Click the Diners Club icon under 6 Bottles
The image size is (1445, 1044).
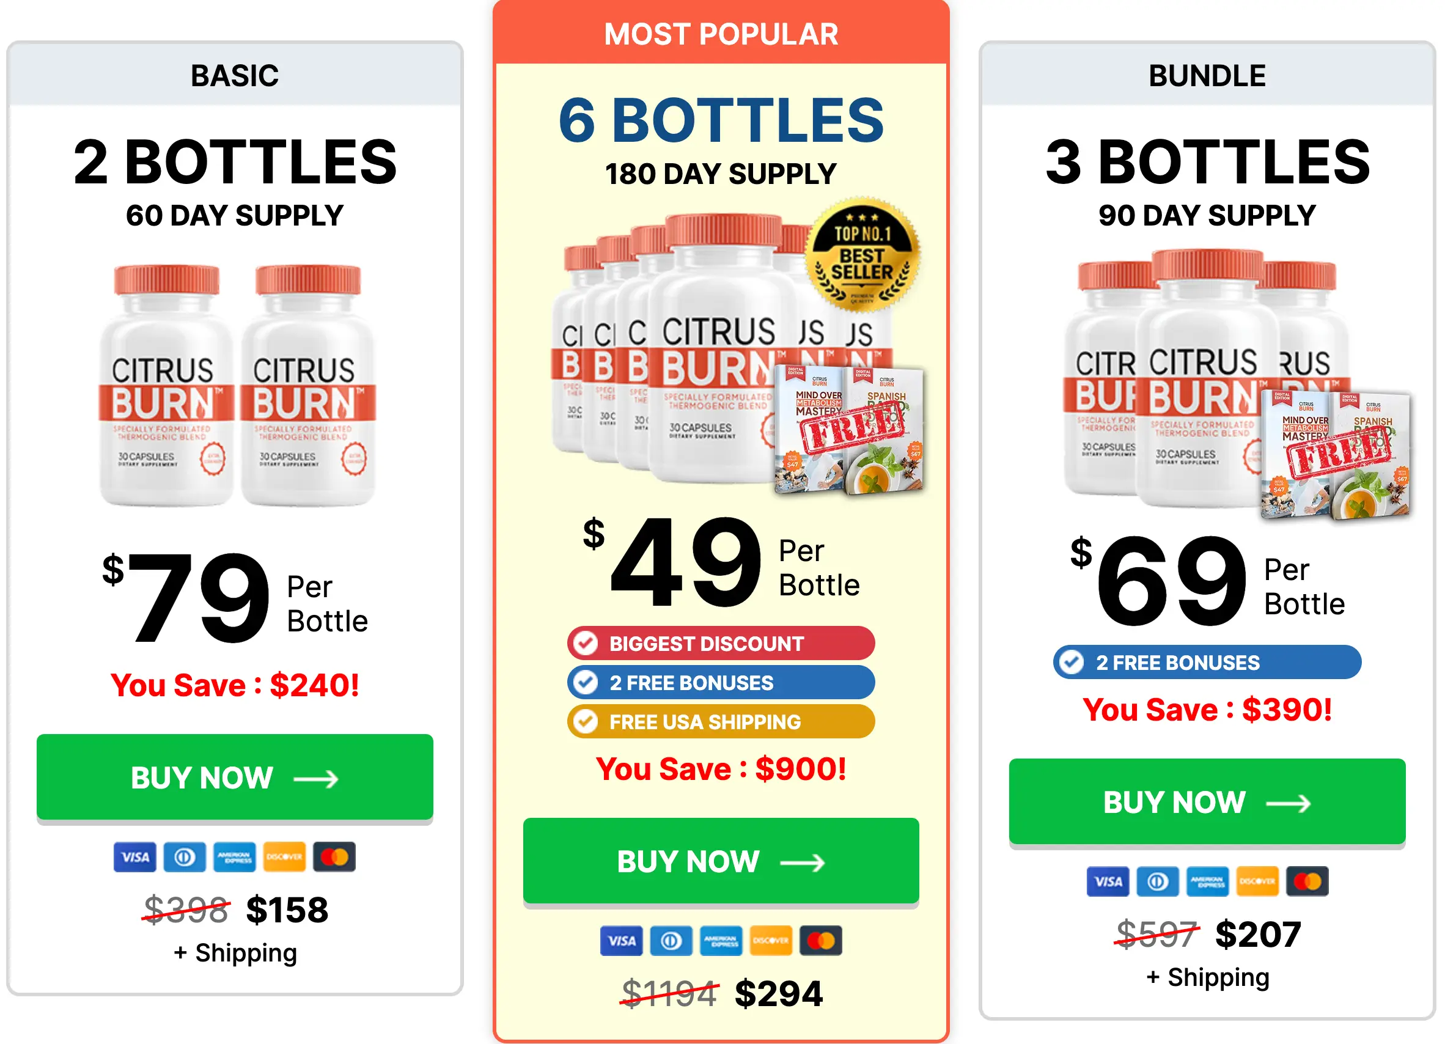671,941
